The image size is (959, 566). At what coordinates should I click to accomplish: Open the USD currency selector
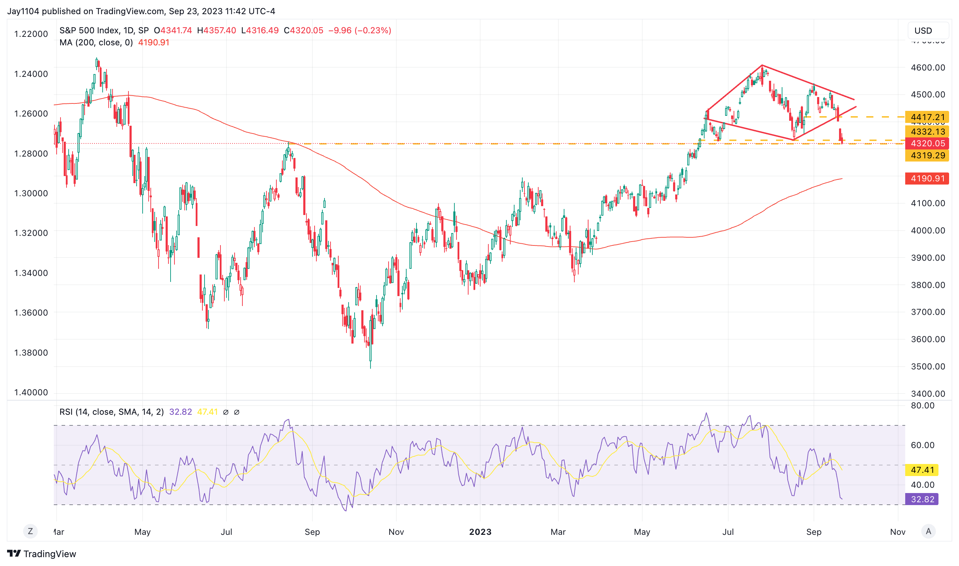[928, 30]
